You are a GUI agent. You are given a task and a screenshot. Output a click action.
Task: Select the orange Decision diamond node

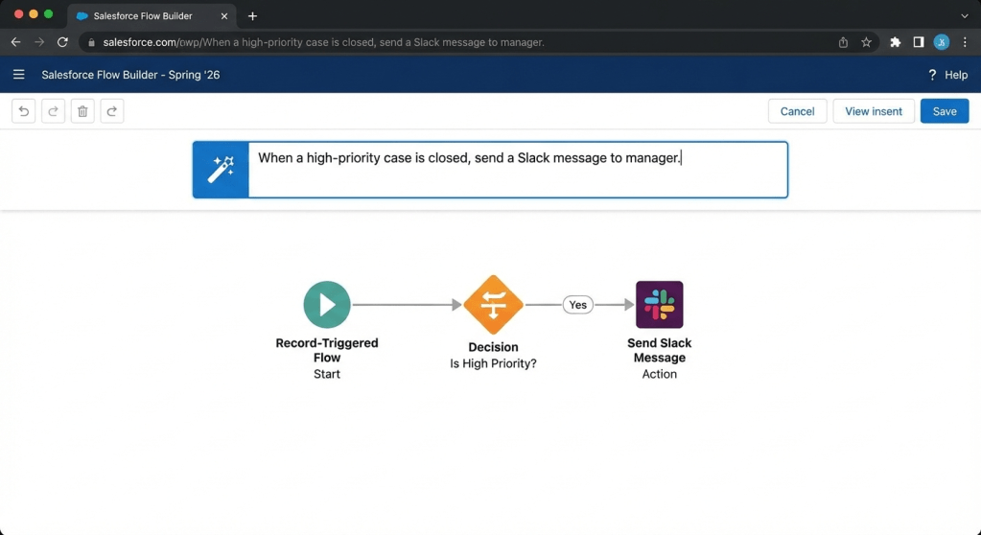[x=493, y=305]
